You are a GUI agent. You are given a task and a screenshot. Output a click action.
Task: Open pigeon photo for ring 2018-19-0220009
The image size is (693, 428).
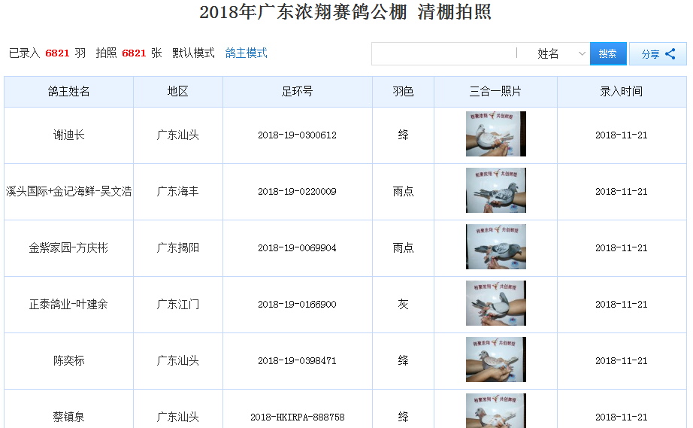(x=495, y=191)
